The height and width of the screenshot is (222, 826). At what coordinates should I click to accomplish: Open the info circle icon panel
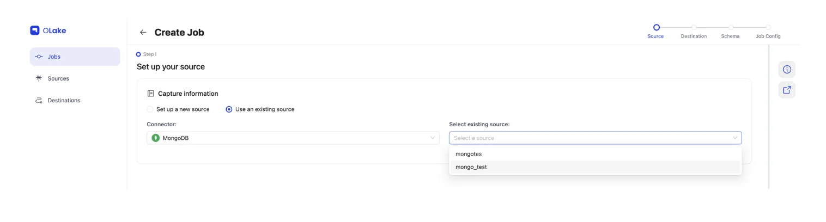pos(786,70)
